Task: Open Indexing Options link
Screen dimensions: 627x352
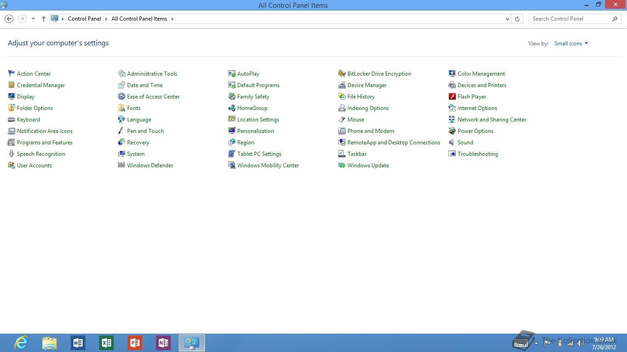Action: pyautogui.click(x=368, y=108)
